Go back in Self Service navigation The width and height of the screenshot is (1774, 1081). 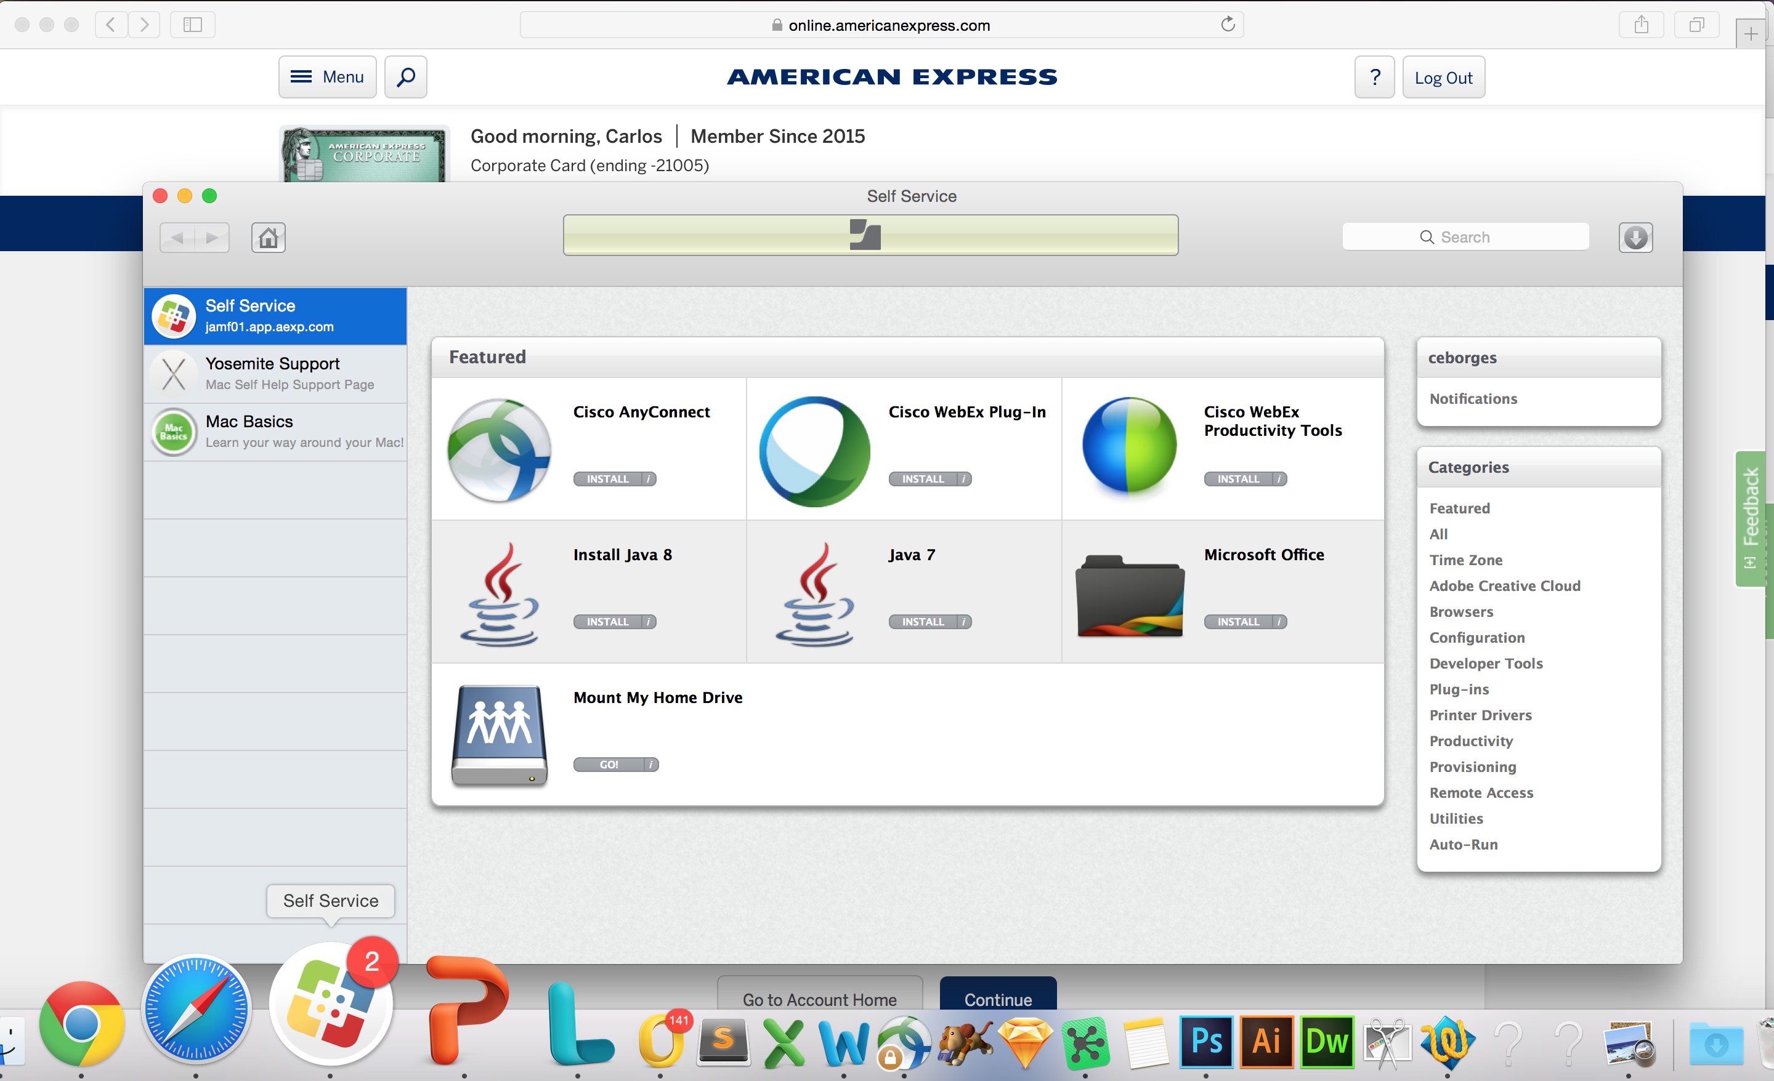tap(177, 238)
